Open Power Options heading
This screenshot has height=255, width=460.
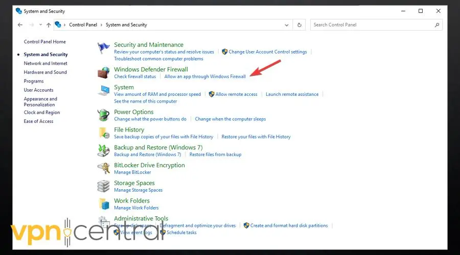point(134,112)
